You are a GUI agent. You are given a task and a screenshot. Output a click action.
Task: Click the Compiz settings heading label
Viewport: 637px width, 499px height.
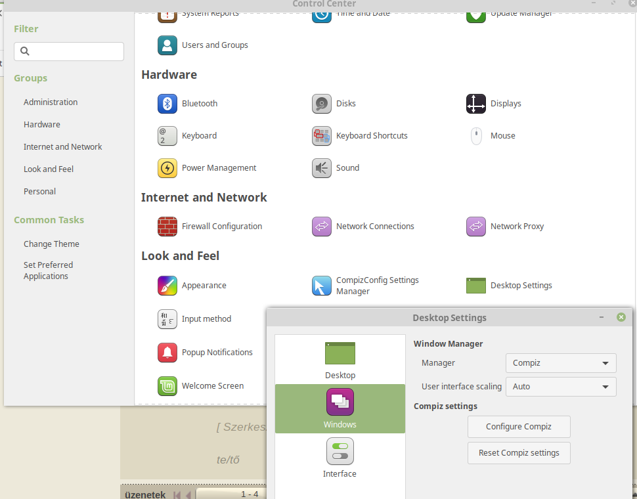pos(445,406)
